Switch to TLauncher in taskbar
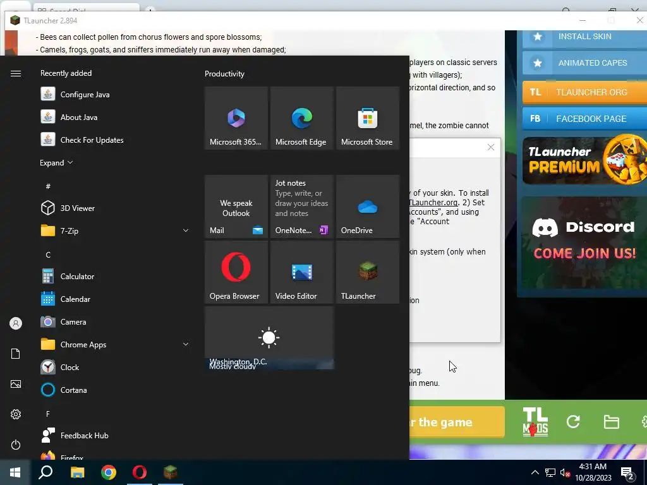Screen dimensions: 647x485 (171, 472)
